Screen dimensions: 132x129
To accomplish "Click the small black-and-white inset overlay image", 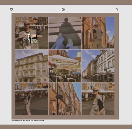I will (x=33, y=38).
